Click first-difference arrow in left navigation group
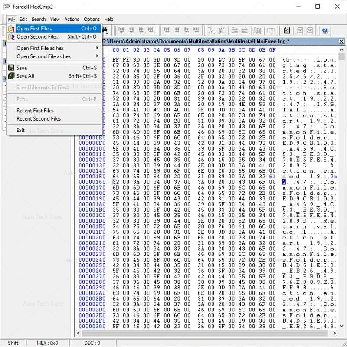This screenshot has height=347, width=347. click(121, 30)
